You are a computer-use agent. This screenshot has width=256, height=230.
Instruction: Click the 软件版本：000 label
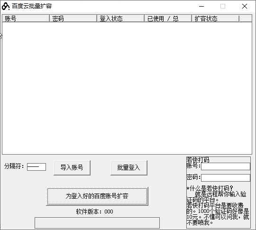click(94, 212)
